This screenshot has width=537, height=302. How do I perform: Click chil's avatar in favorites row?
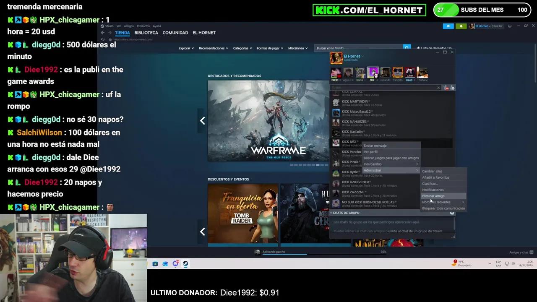coord(373,73)
